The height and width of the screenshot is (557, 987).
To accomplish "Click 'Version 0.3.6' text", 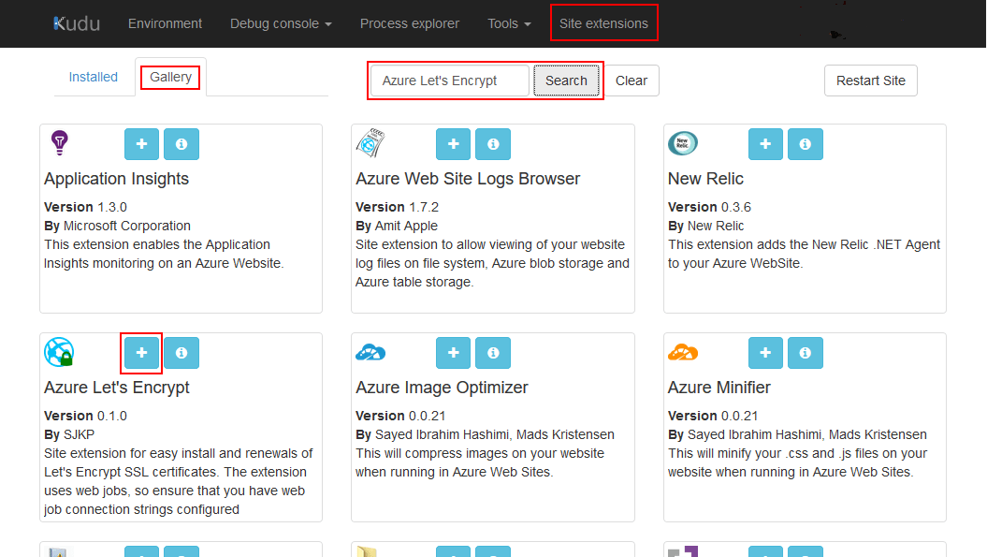I will [709, 207].
